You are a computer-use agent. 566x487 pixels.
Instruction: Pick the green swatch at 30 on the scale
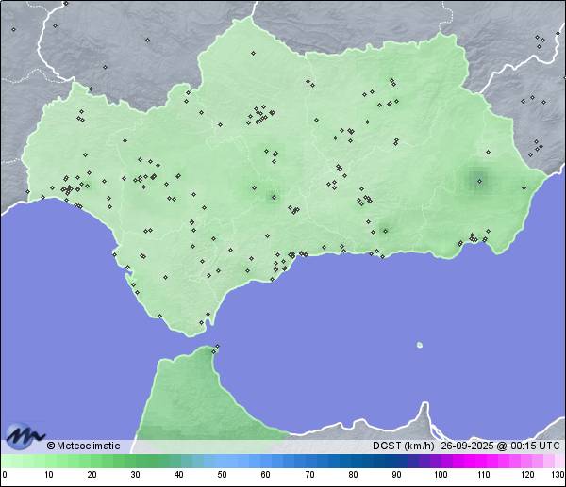click(x=135, y=461)
